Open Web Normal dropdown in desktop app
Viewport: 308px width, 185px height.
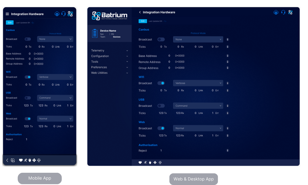pyautogui.click(x=198, y=128)
